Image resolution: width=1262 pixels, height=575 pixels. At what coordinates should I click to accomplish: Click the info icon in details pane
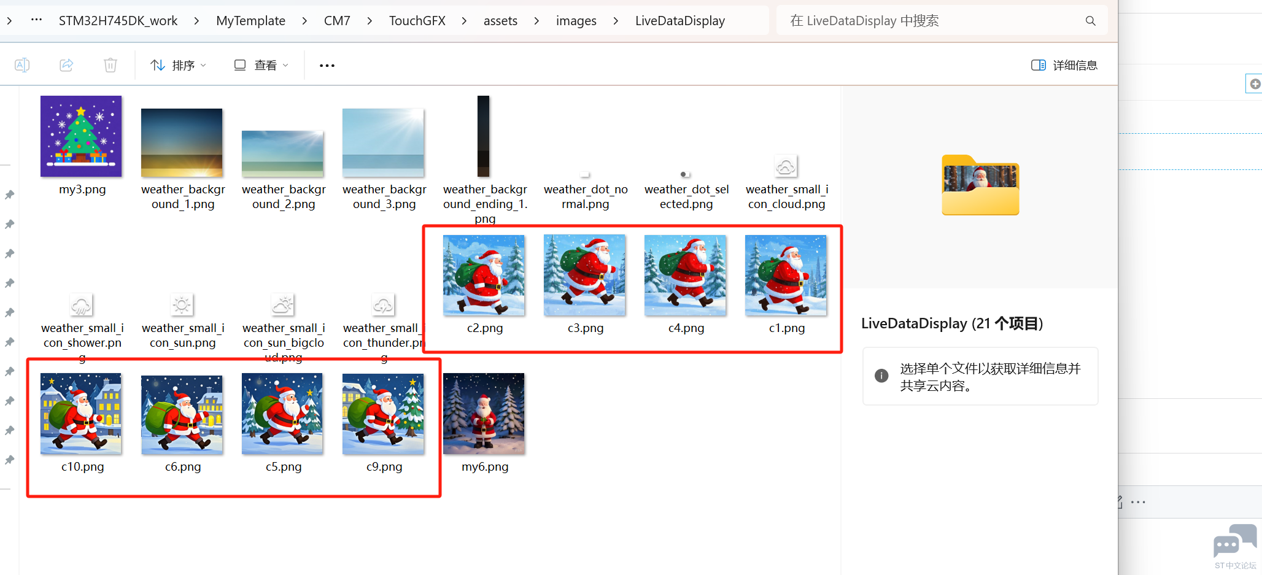pyautogui.click(x=881, y=376)
